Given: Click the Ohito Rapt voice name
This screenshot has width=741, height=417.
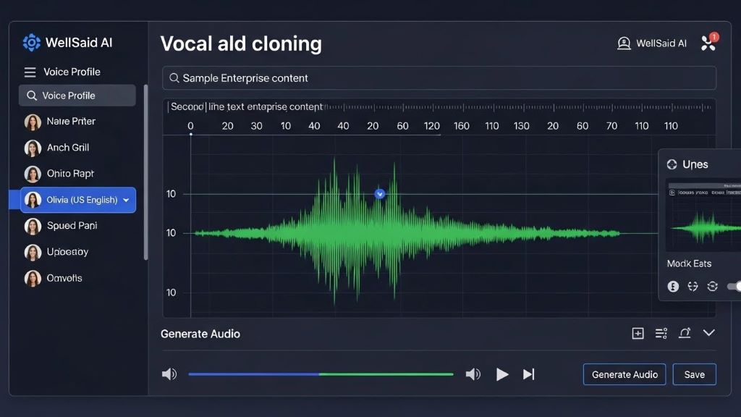Looking at the screenshot, I should 70,174.
